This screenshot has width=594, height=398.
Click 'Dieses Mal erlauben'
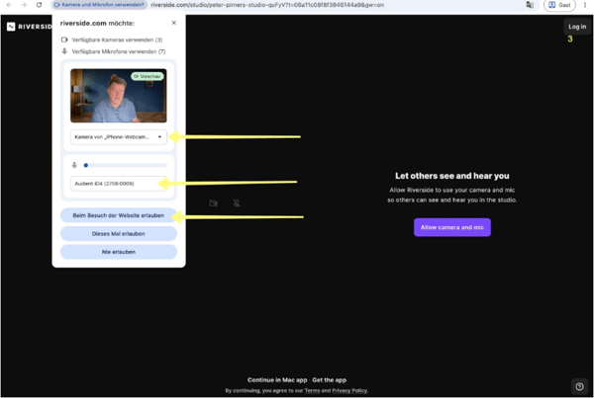(x=119, y=234)
